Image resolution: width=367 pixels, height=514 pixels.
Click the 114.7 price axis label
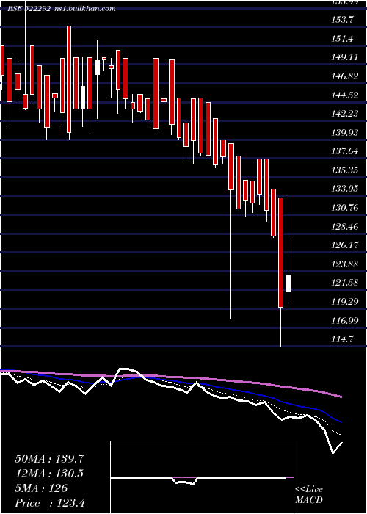coord(342,339)
